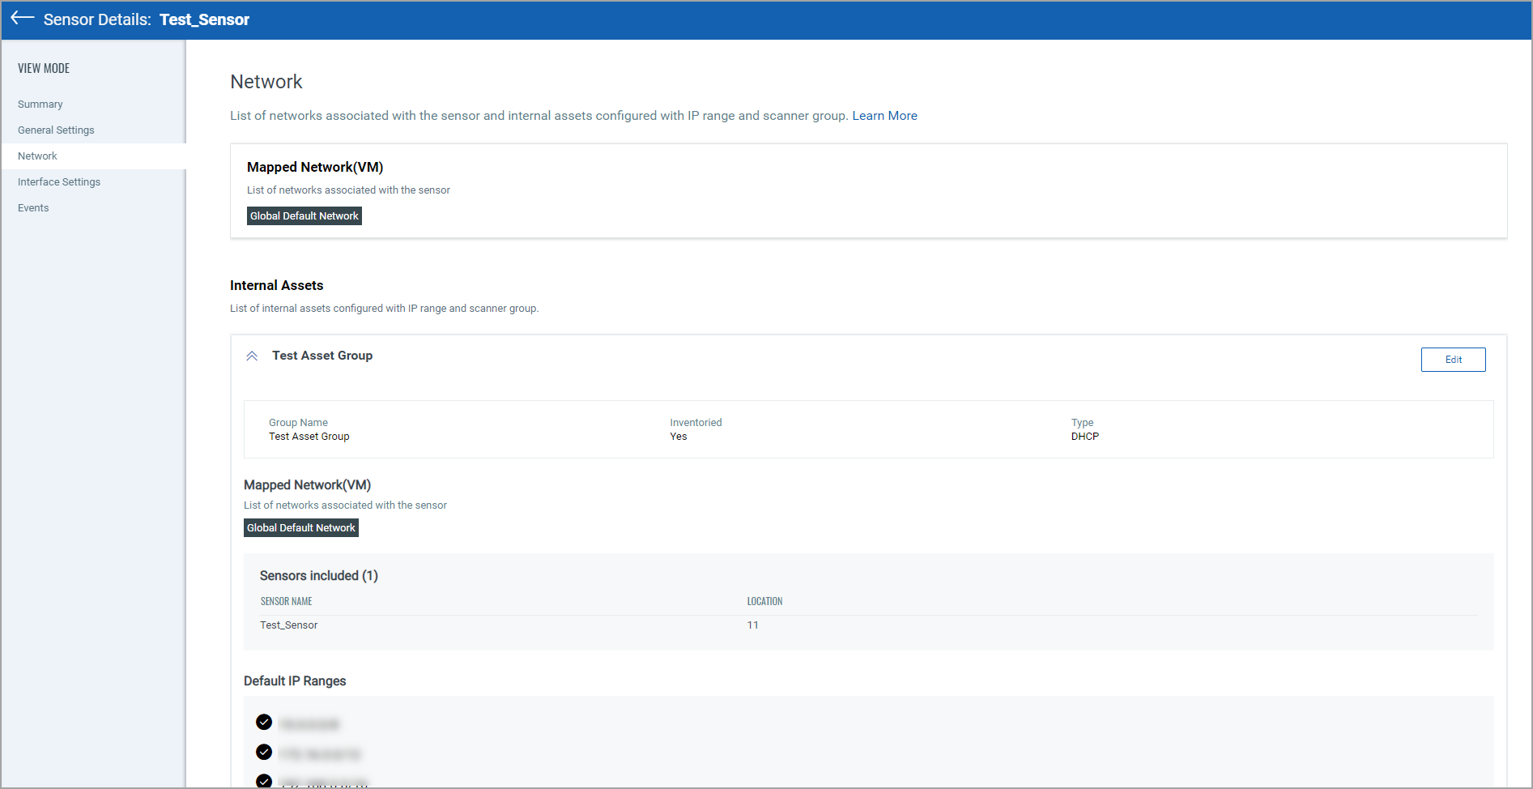This screenshot has width=1533, height=789.
Task: Select the Test_Sensor row in the sensors table
Action: (x=289, y=625)
